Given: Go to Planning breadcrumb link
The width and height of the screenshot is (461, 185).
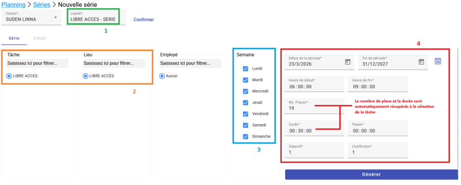Looking at the screenshot, I should [13, 5].
